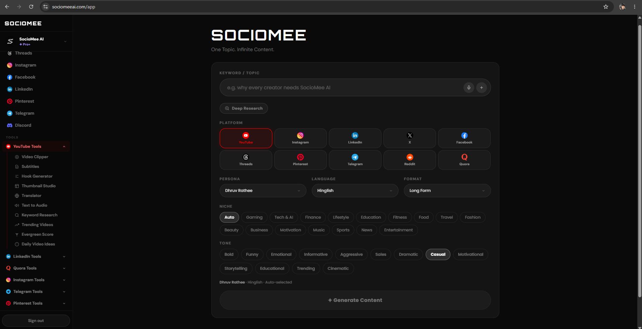Screen dimensions: 642x329
Task: Go to Telegram in the sidebar
Action: pos(24,113)
